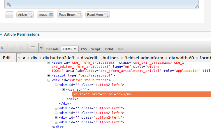The height and width of the screenshot is (130, 211).
Task: Expand the second div button2-left node
Action: pos(56,108)
